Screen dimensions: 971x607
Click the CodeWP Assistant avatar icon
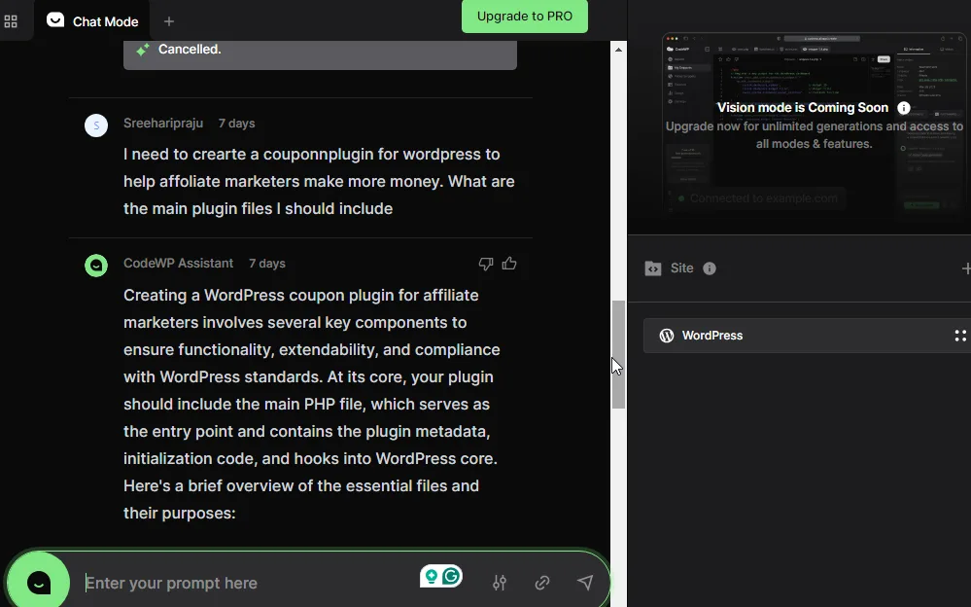click(x=96, y=266)
